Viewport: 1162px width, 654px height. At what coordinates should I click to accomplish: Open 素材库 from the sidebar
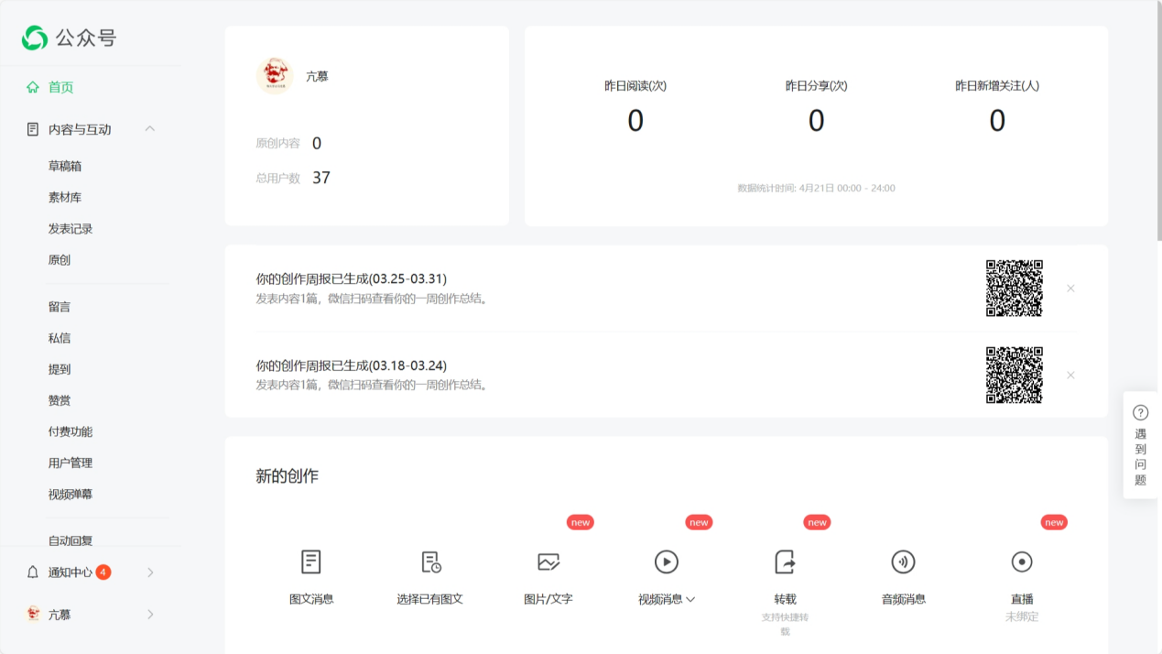pos(65,197)
